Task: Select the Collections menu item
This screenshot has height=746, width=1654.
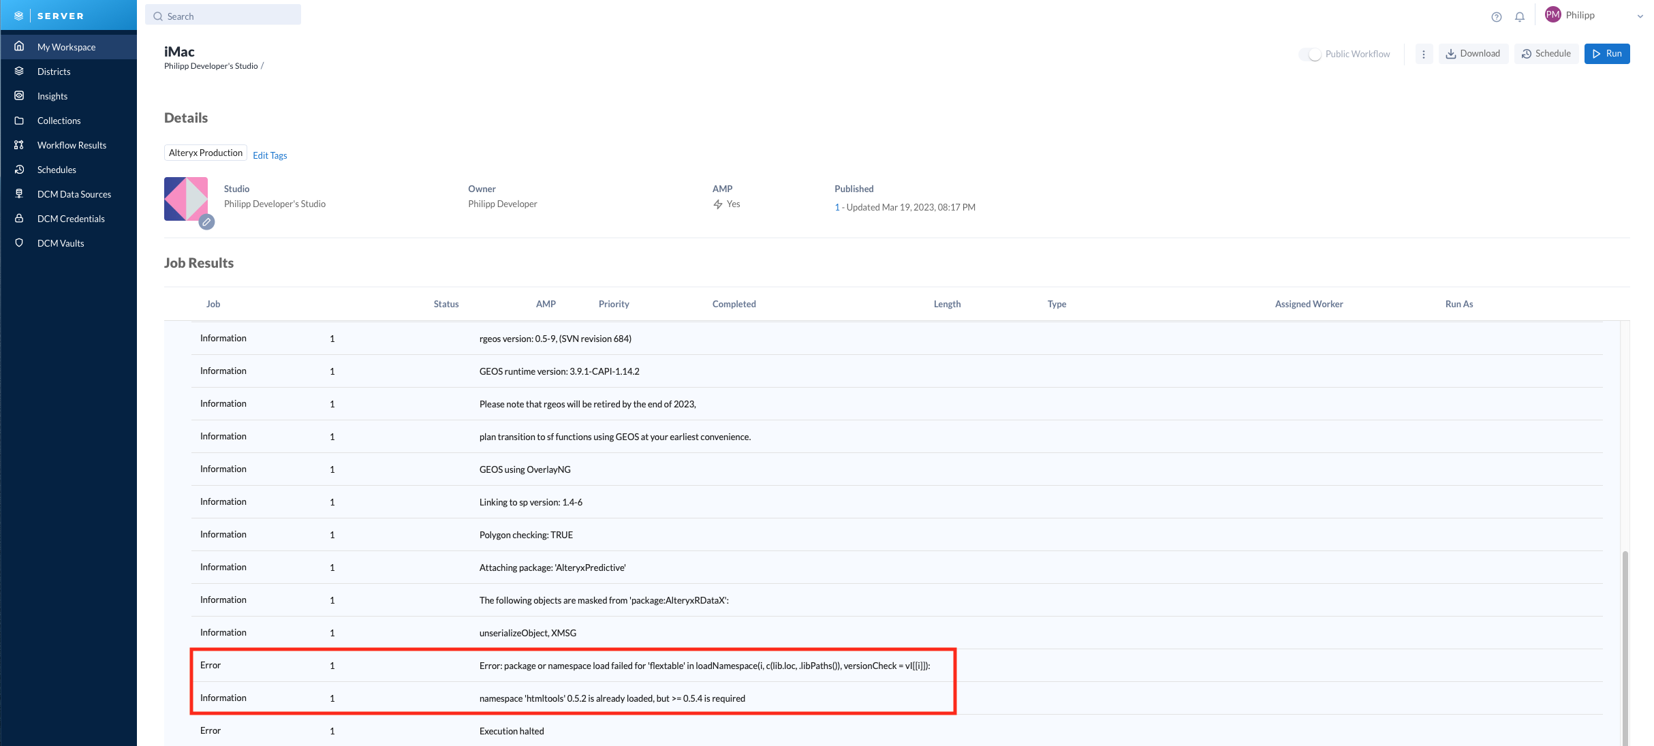Action: point(20,120)
